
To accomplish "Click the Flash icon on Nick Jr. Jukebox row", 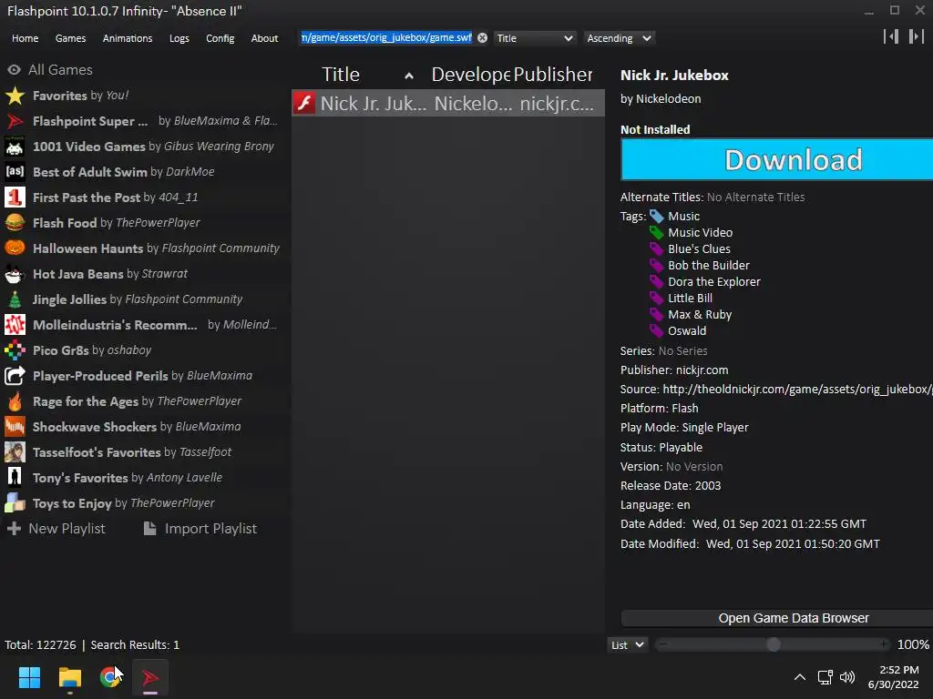I will [304, 103].
